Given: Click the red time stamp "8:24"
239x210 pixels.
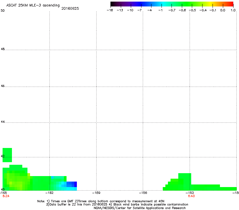Looking at the screenshot, I should (x=6, y=196).
